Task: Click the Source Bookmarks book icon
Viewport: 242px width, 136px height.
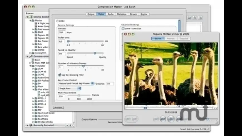Action: click(x=31, y=17)
